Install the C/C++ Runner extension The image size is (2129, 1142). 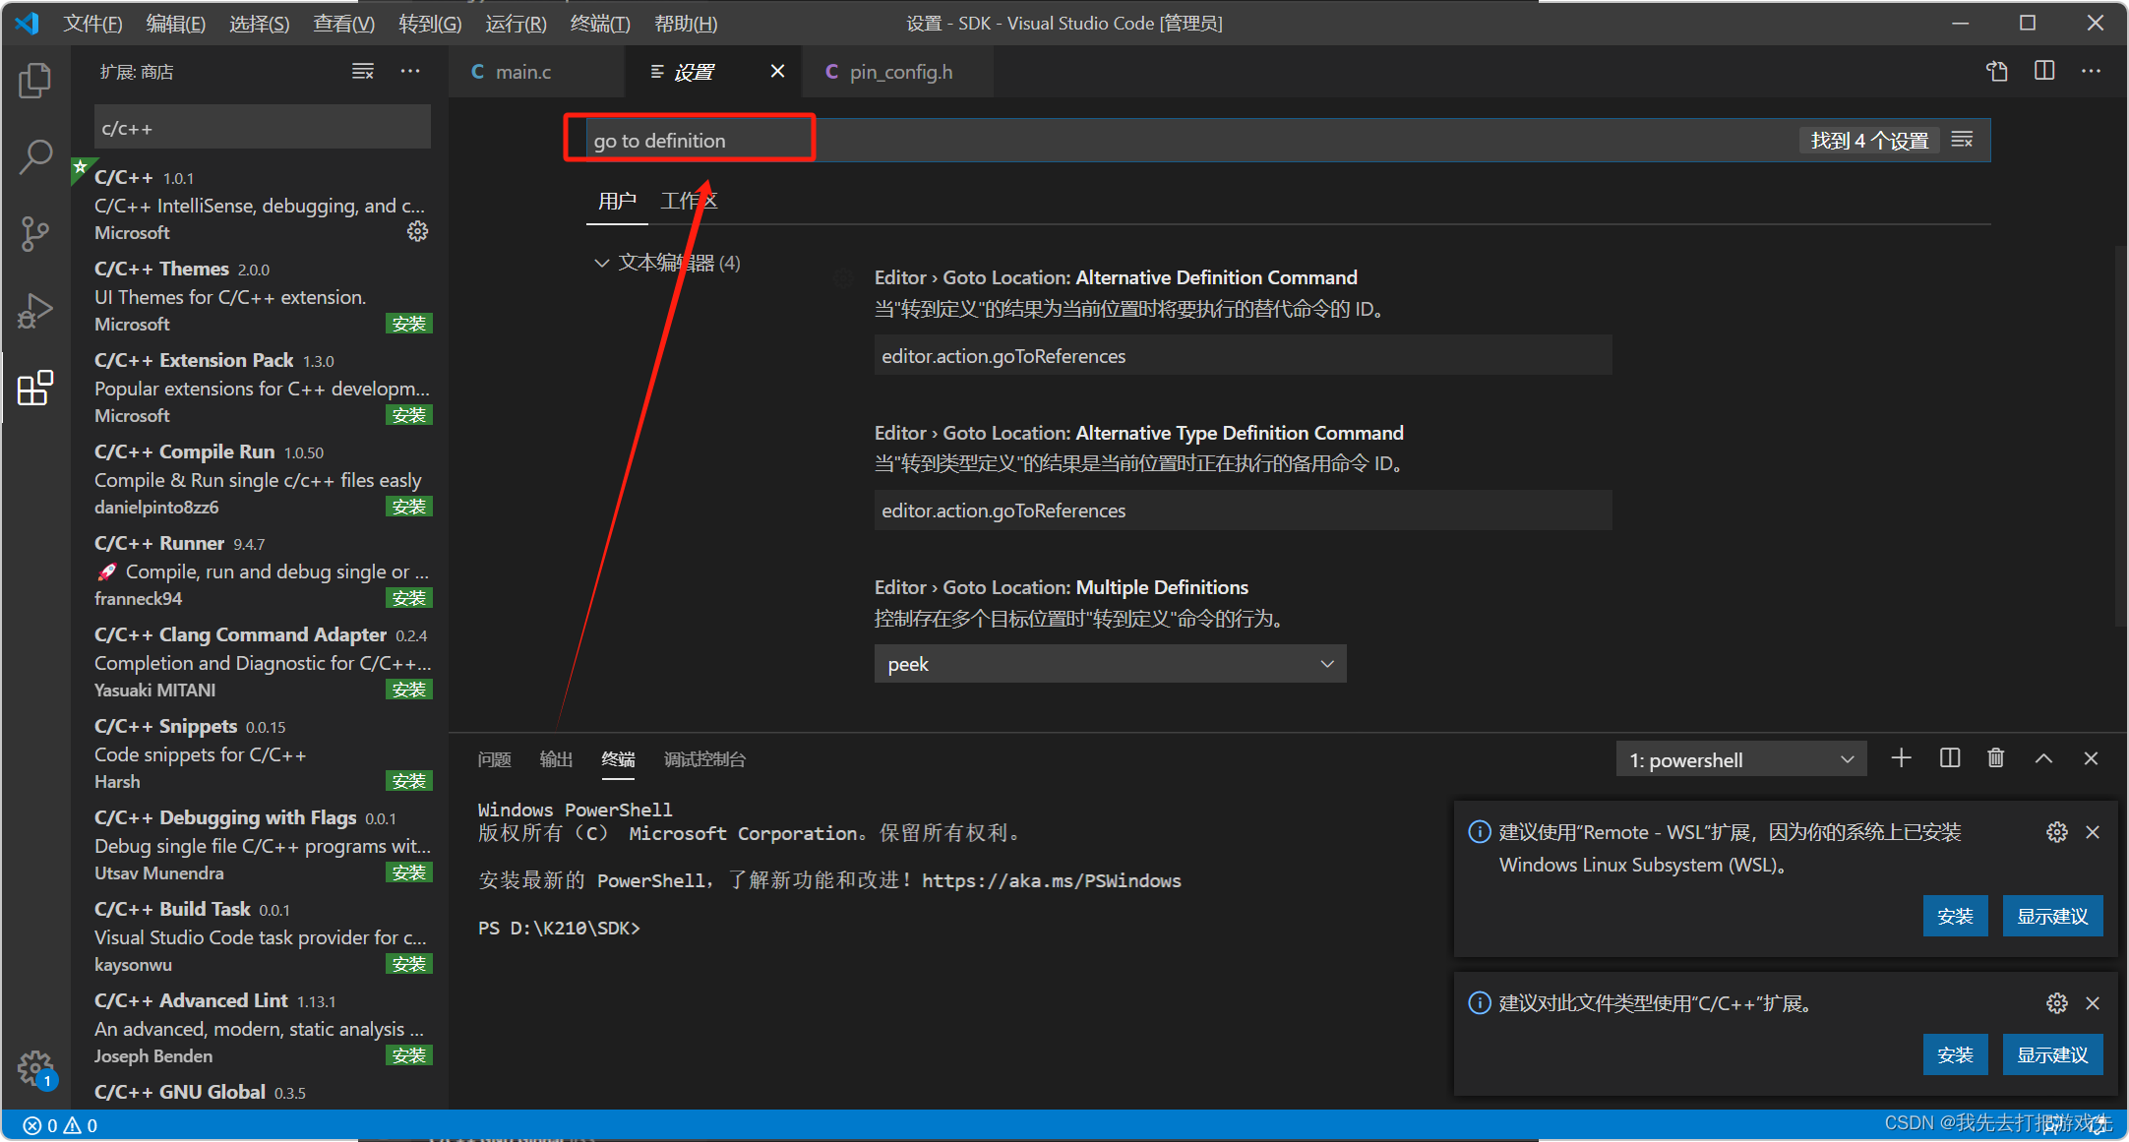(x=409, y=598)
